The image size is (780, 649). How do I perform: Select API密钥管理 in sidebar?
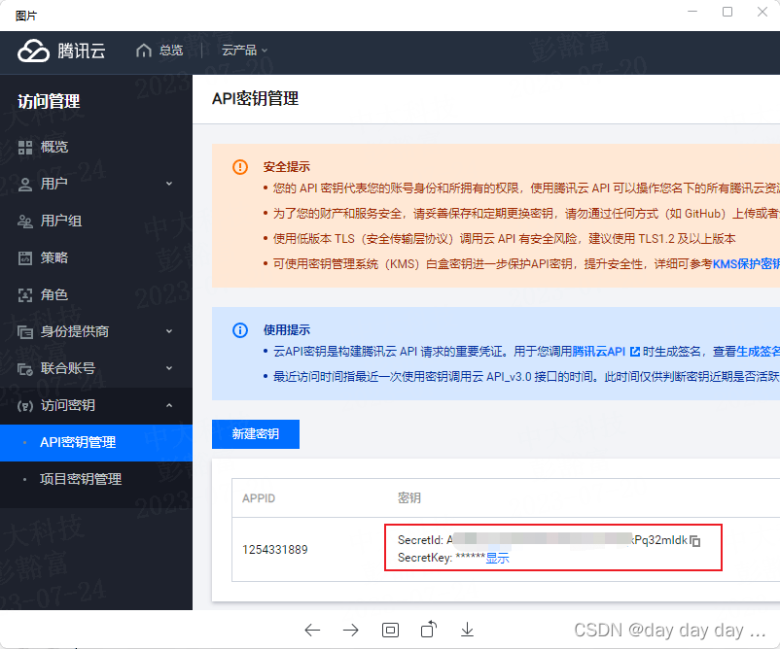tap(96, 442)
